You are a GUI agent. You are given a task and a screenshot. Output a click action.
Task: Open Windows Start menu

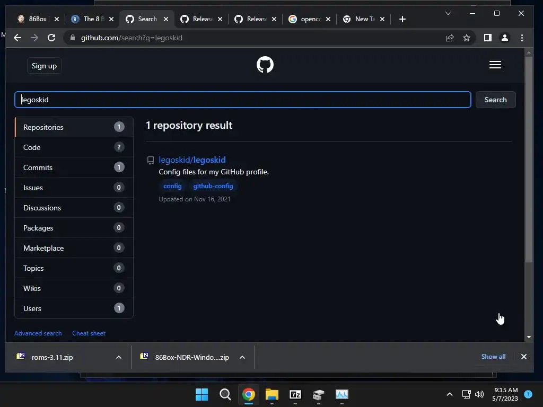click(x=202, y=394)
